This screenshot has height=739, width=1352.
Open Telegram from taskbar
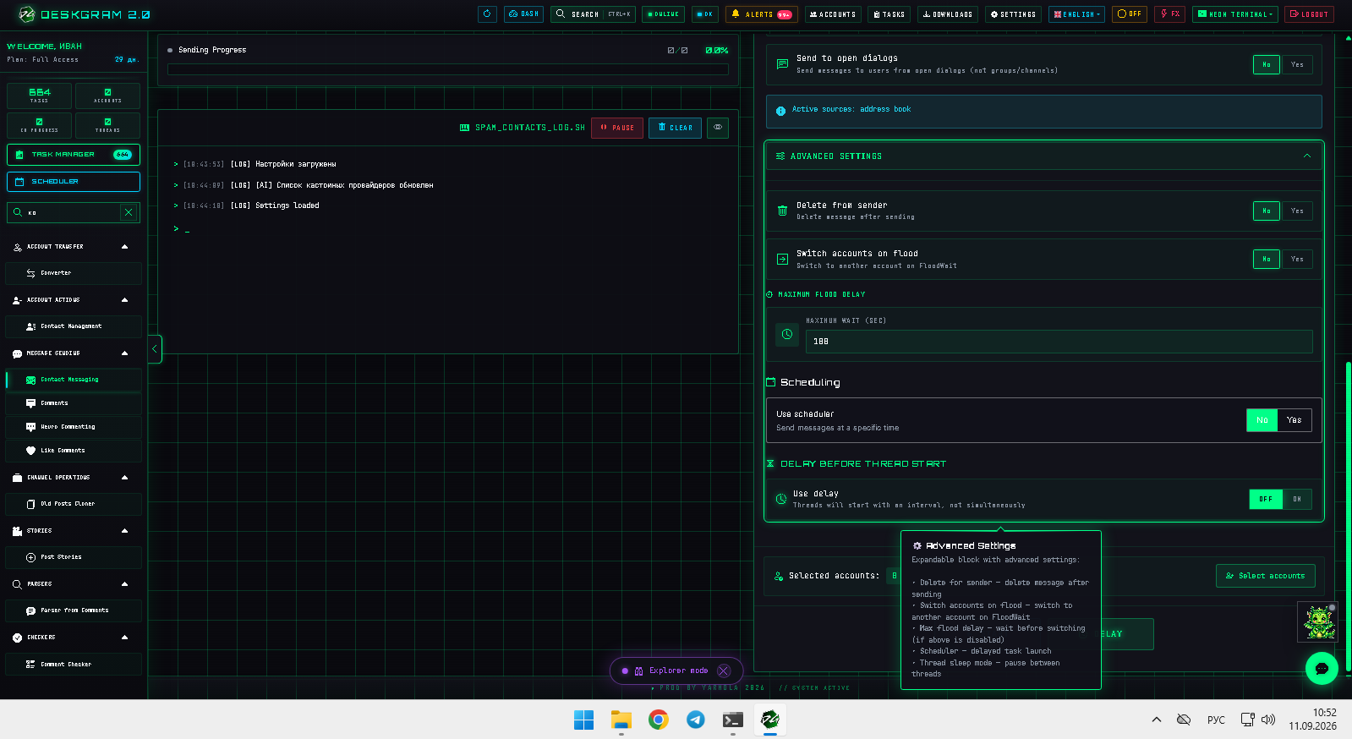coord(696,720)
